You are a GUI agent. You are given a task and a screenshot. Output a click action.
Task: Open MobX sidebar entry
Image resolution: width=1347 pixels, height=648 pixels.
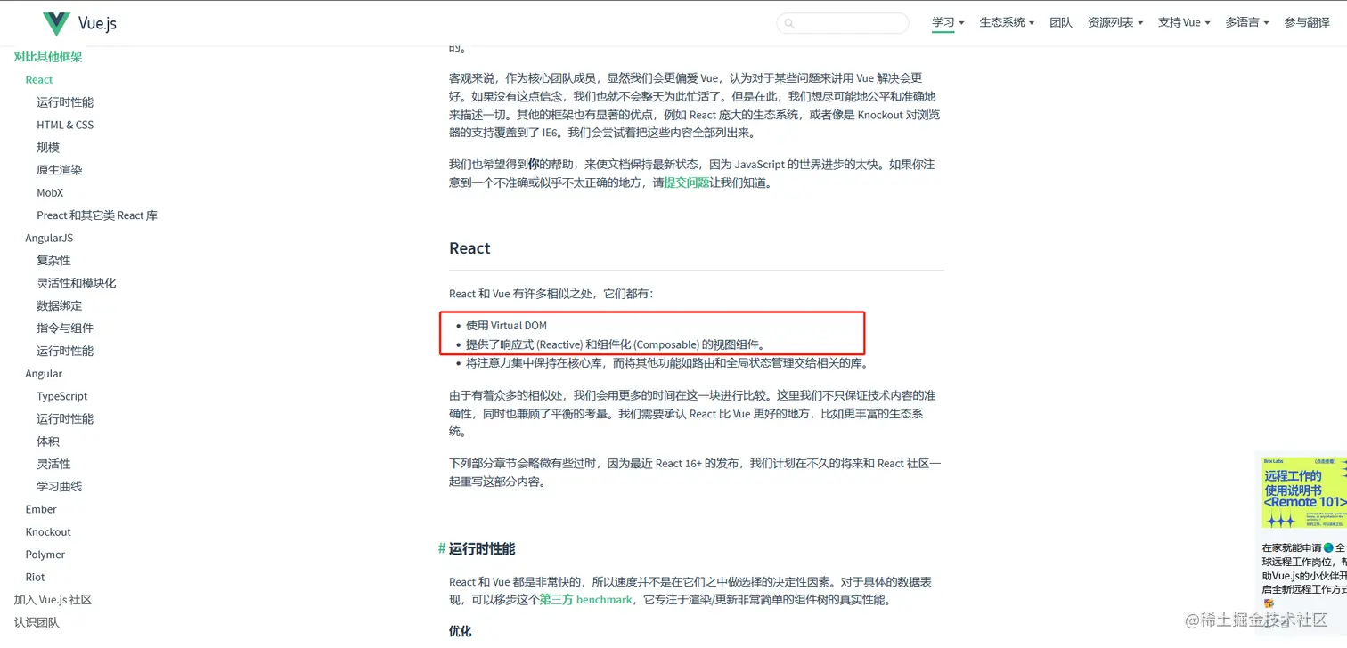tap(50, 192)
